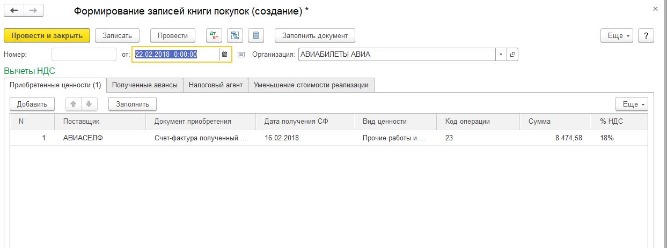Click the back navigation arrow
The width and height of the screenshot is (667, 248).
[14, 11]
